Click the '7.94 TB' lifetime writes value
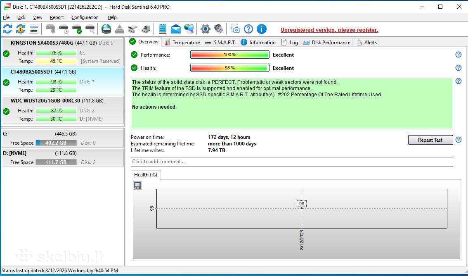The image size is (468, 276). coord(216,150)
